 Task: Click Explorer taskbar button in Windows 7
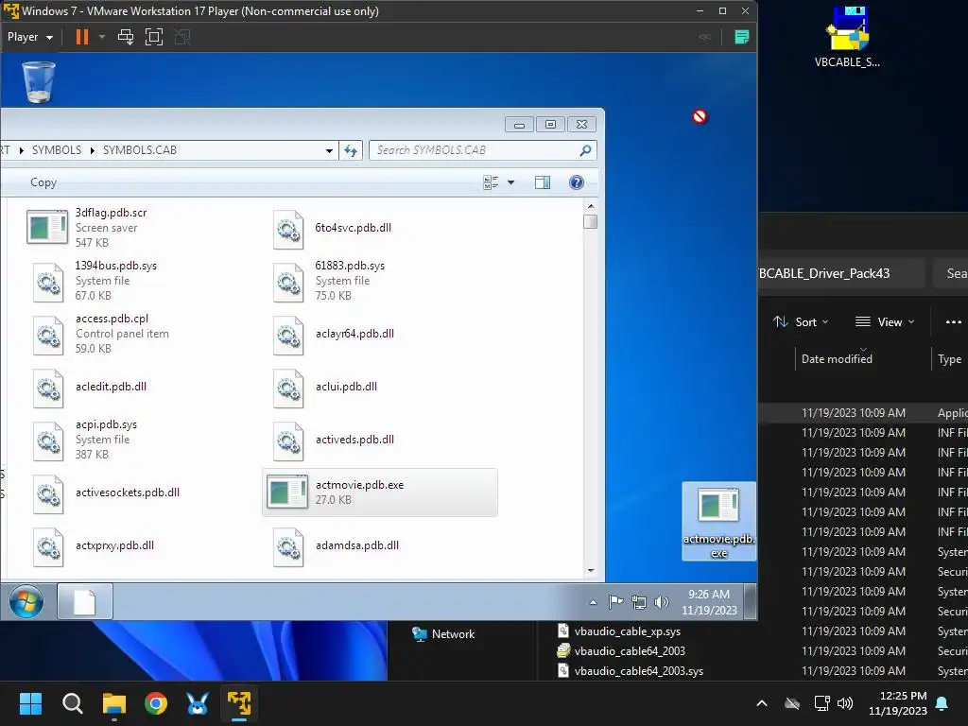(x=85, y=601)
